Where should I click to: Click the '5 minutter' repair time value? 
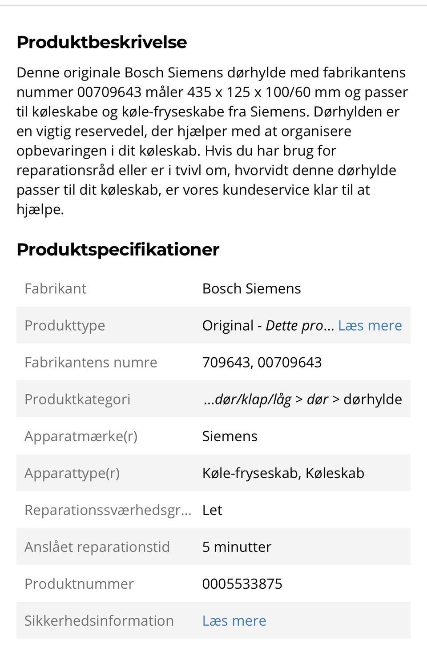click(x=237, y=547)
